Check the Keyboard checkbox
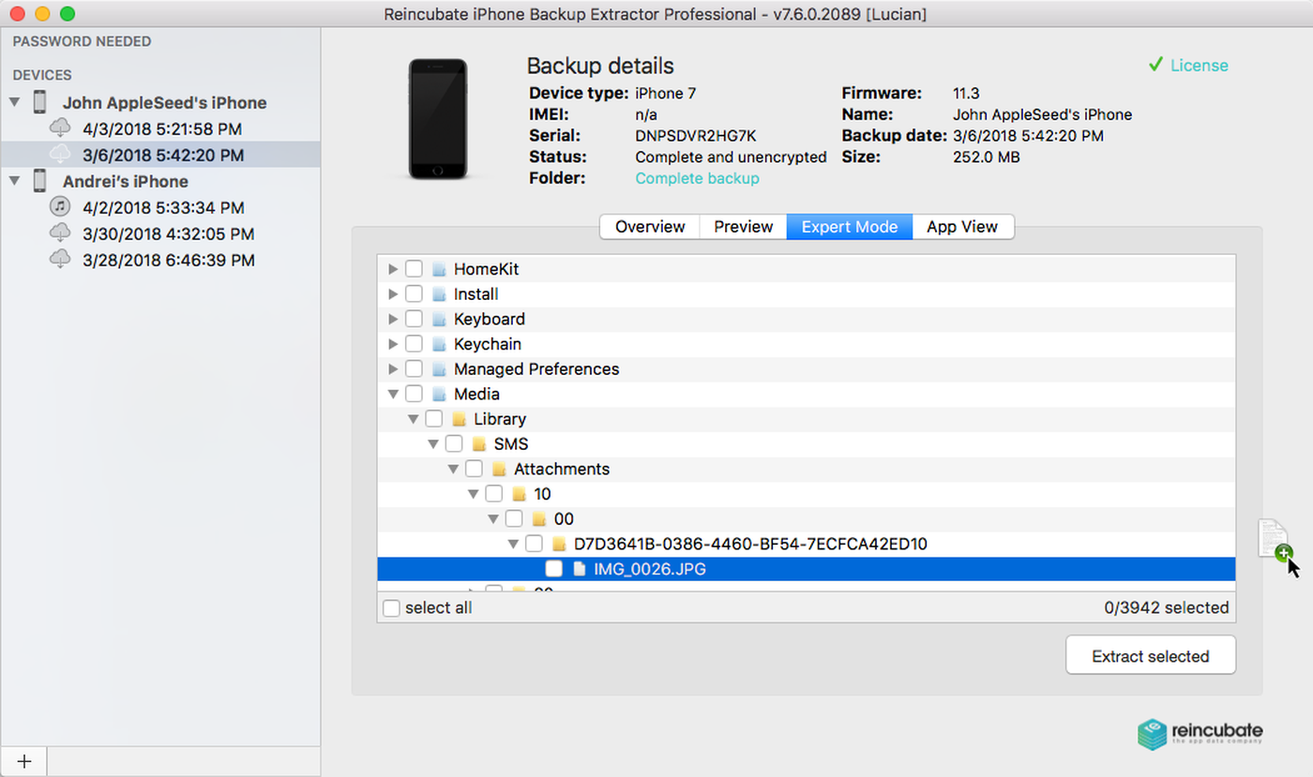1313x777 pixels. [x=414, y=319]
